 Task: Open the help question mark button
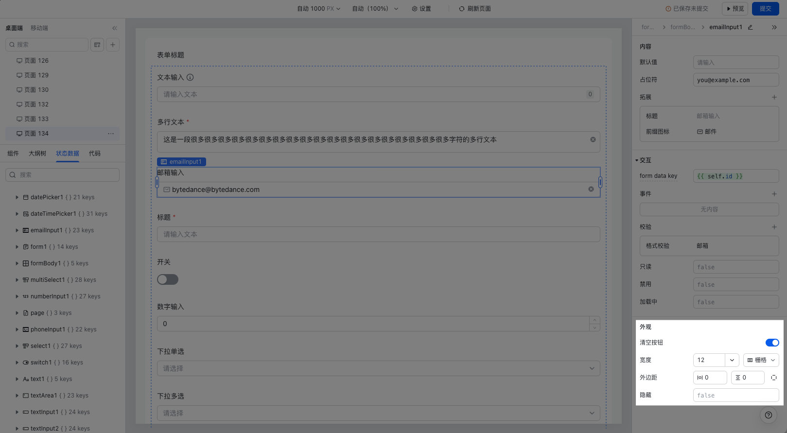(x=769, y=415)
